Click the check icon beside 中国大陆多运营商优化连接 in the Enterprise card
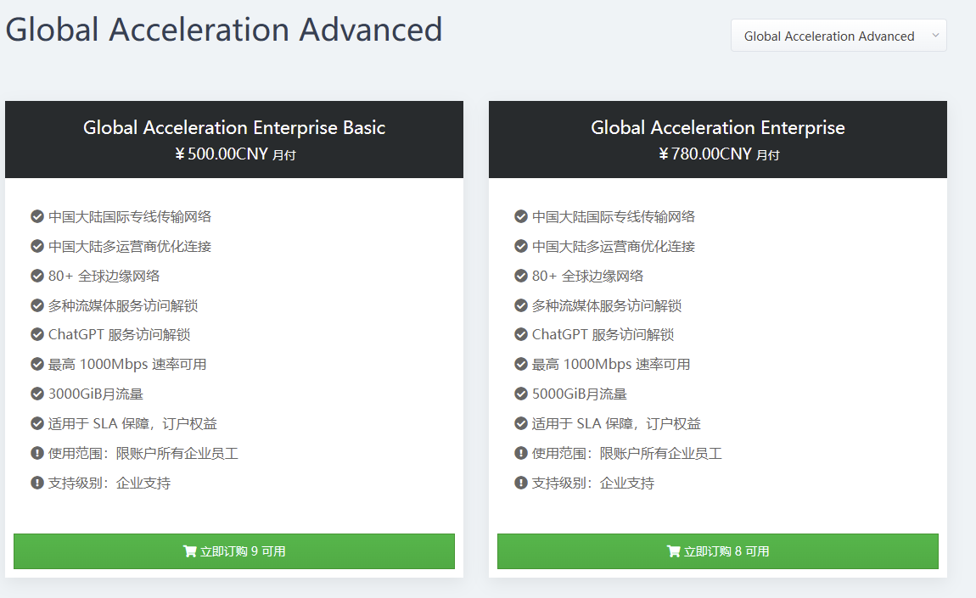 tap(521, 247)
